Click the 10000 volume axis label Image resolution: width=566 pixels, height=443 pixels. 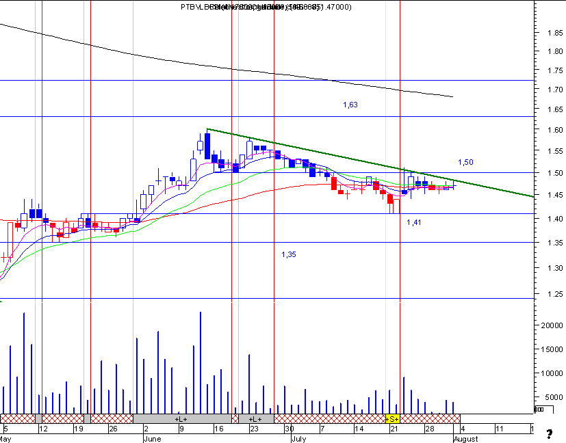552,373
